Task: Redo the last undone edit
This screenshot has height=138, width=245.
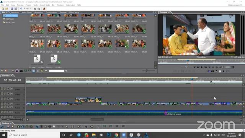Action: (x=27, y=9)
